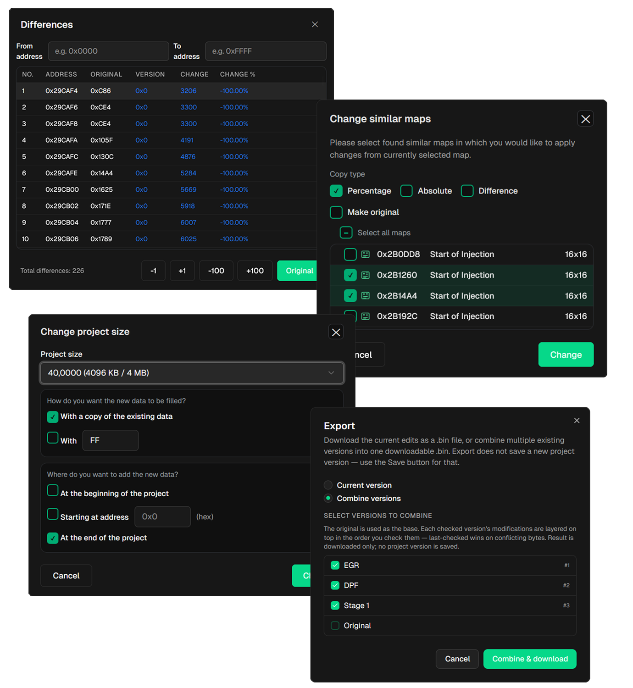Check the Absolute copy type
633x688 pixels.
pyautogui.click(x=406, y=191)
